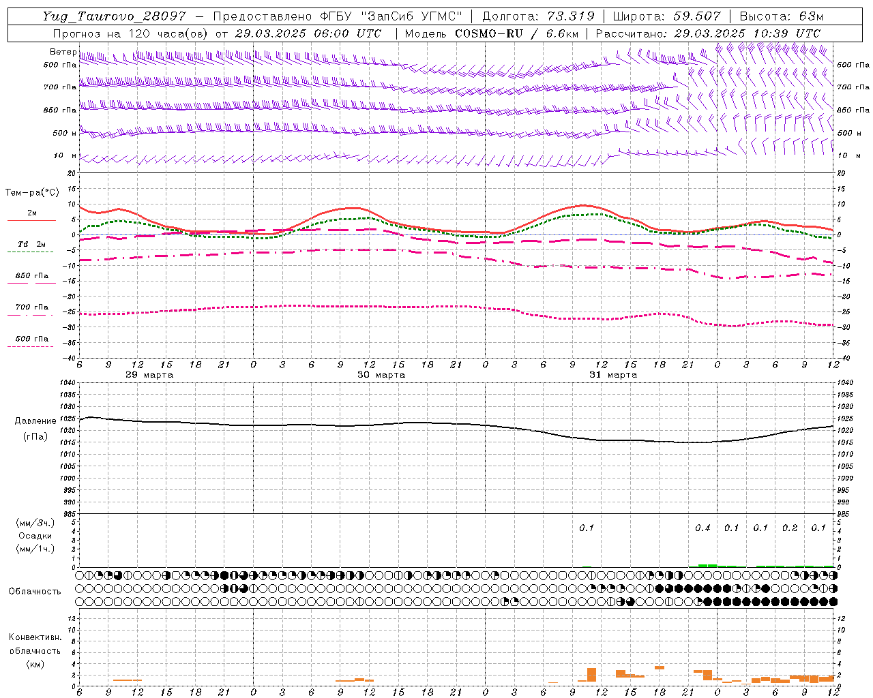Click the Облачность row label
The height and width of the screenshot is (698, 873).
pos(35,592)
